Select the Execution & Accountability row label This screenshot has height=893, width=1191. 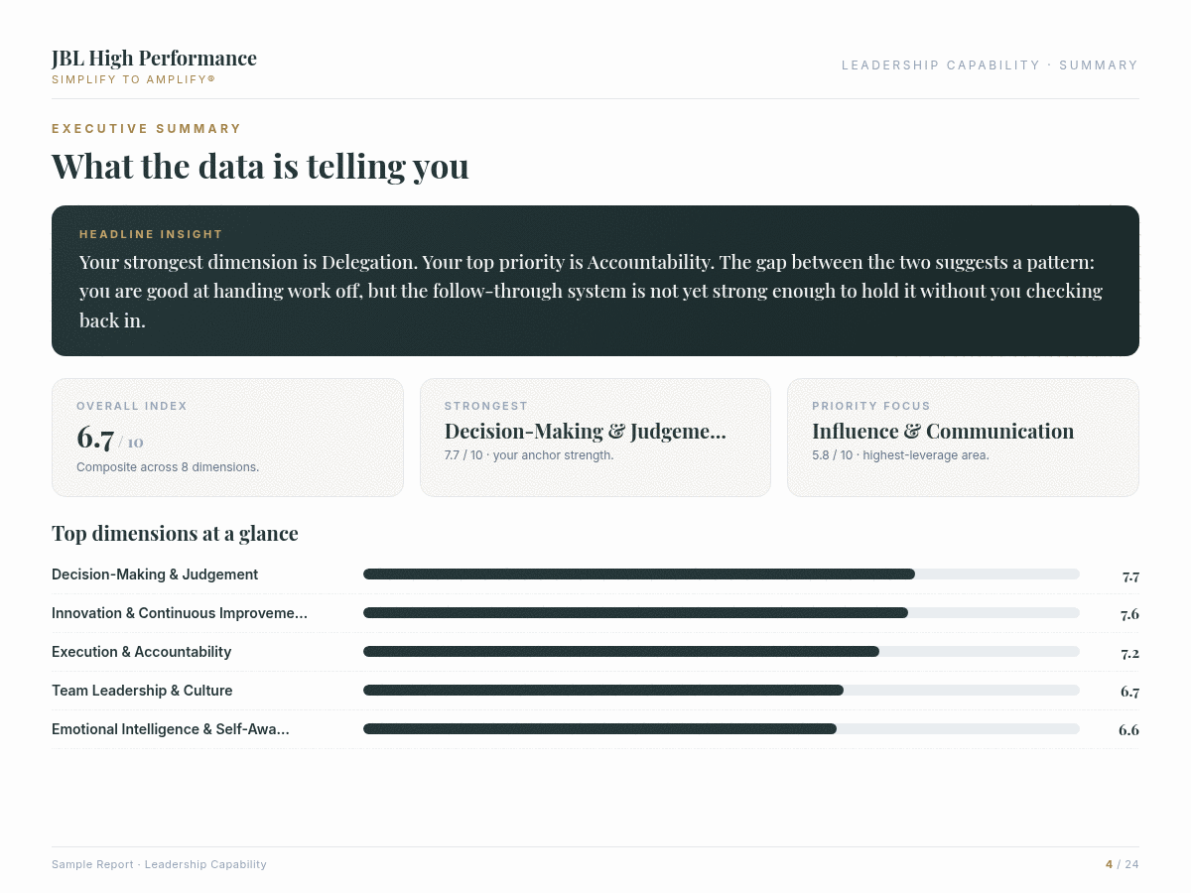click(x=141, y=652)
